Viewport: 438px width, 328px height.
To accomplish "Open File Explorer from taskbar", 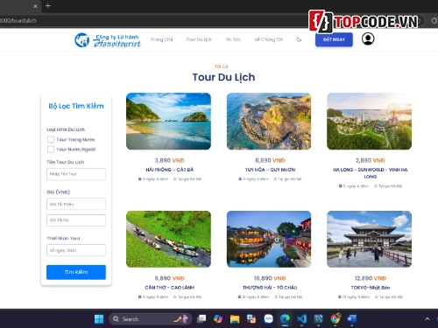I will (x=235, y=319).
